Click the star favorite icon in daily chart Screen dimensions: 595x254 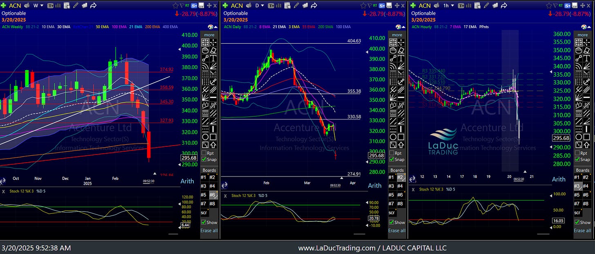click(363, 6)
